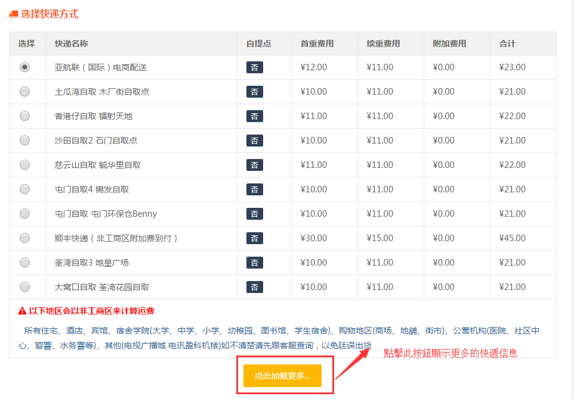Choose 屯门自取 屯门环保仓Benny radio button
This screenshot has width=574, height=399.
click(x=24, y=214)
